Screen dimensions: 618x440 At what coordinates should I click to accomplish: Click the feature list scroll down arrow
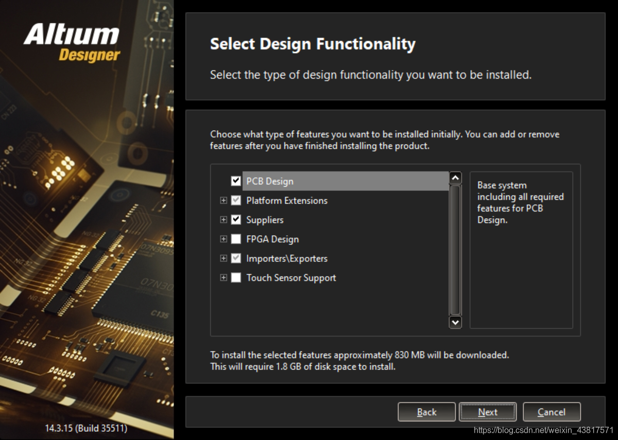coord(455,322)
